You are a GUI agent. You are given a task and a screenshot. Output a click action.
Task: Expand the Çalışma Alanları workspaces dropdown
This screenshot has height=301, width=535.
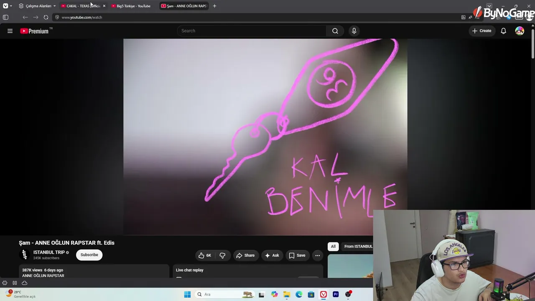tap(37, 6)
